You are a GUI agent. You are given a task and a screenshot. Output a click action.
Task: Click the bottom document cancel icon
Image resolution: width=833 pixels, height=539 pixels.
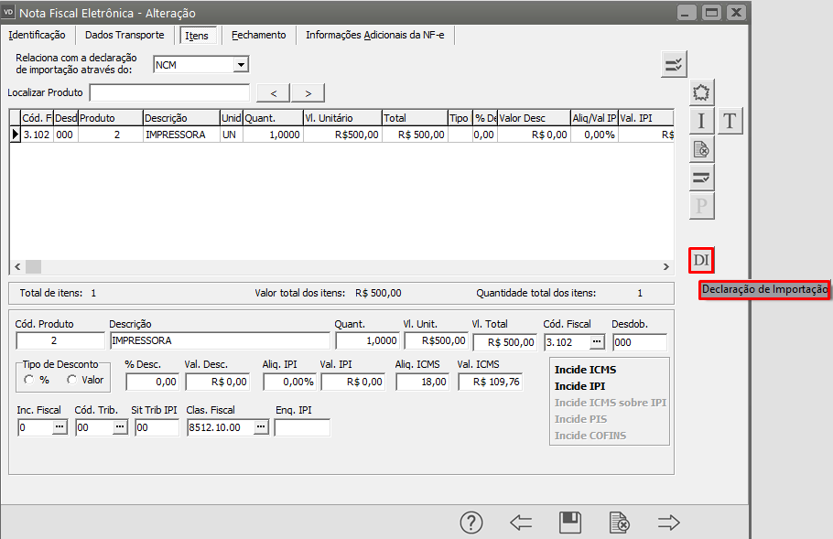pos(620,523)
